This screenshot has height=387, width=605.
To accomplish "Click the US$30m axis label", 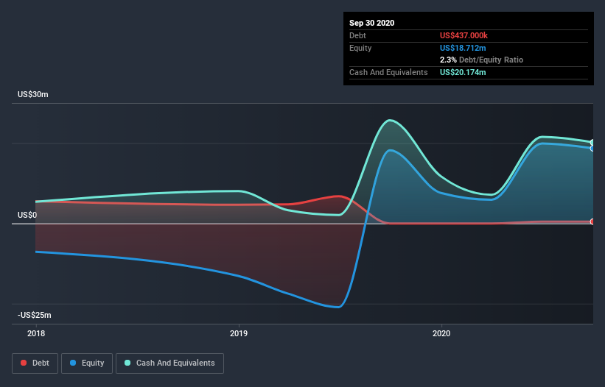I will pos(33,94).
